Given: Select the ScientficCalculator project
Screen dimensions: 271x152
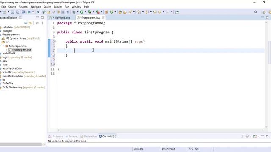Looking at the screenshot, I should coord(24,76).
